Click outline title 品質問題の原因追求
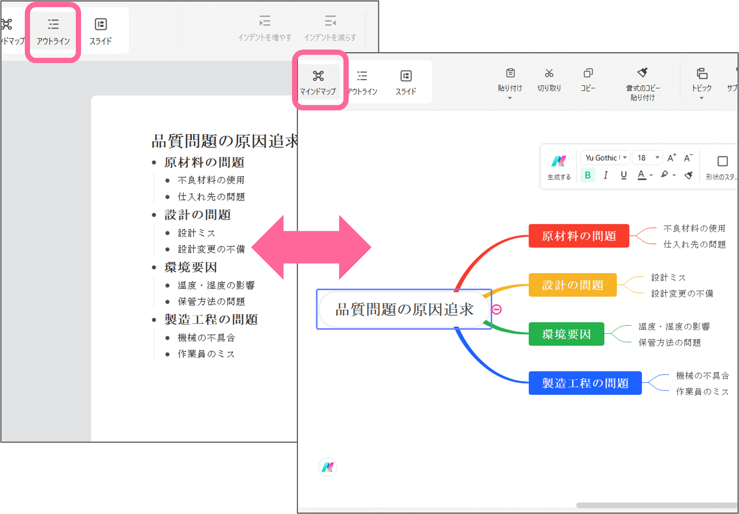This screenshot has height=514, width=739. [224, 141]
